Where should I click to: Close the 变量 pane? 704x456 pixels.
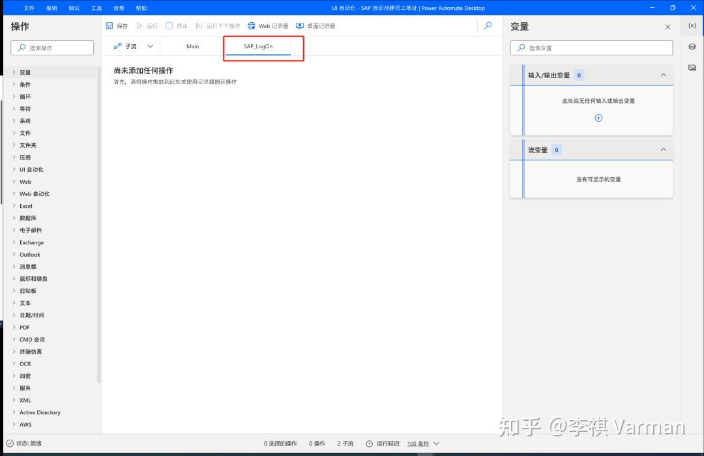[x=667, y=26]
